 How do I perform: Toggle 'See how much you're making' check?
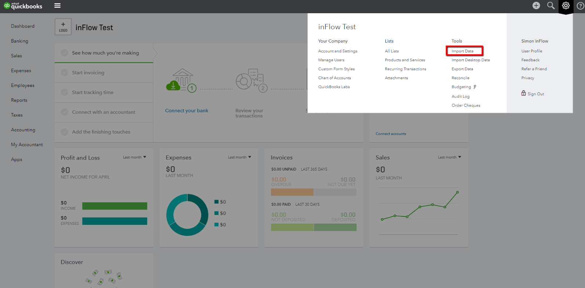coord(64,53)
